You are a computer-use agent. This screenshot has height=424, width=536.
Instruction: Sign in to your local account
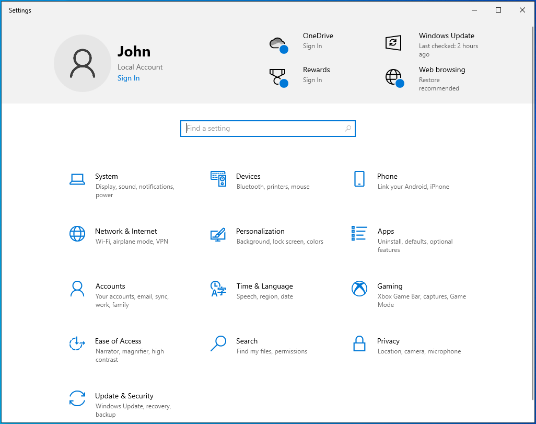129,78
